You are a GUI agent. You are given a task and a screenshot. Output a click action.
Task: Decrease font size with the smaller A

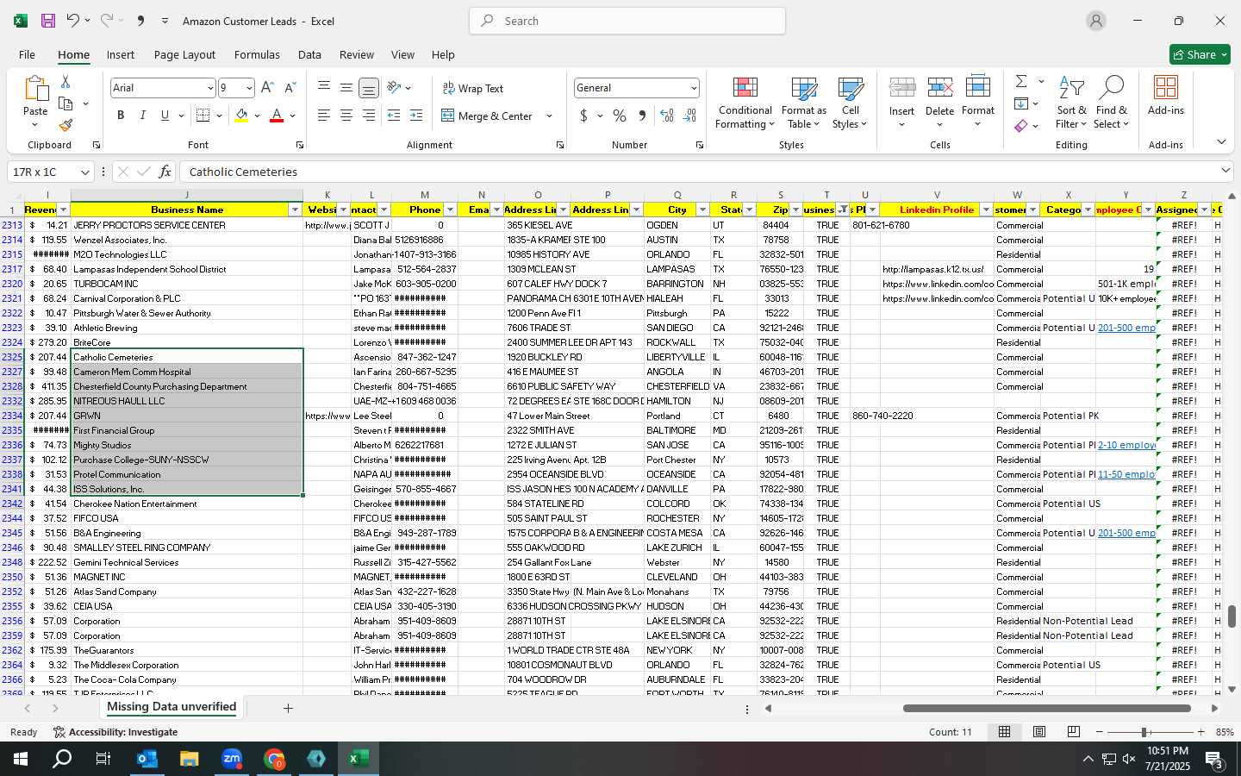290,88
